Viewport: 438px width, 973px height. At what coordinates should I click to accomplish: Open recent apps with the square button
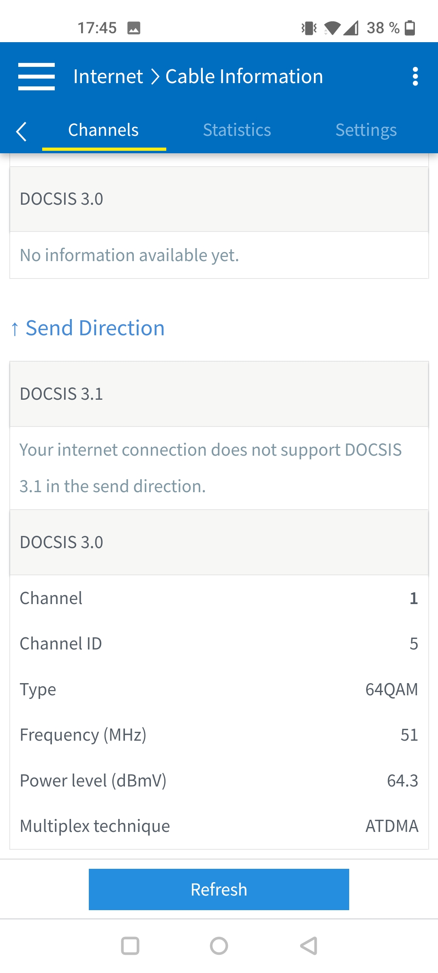[130, 946]
